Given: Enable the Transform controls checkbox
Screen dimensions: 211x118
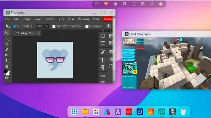Looking at the screenshot, I should (54, 26).
